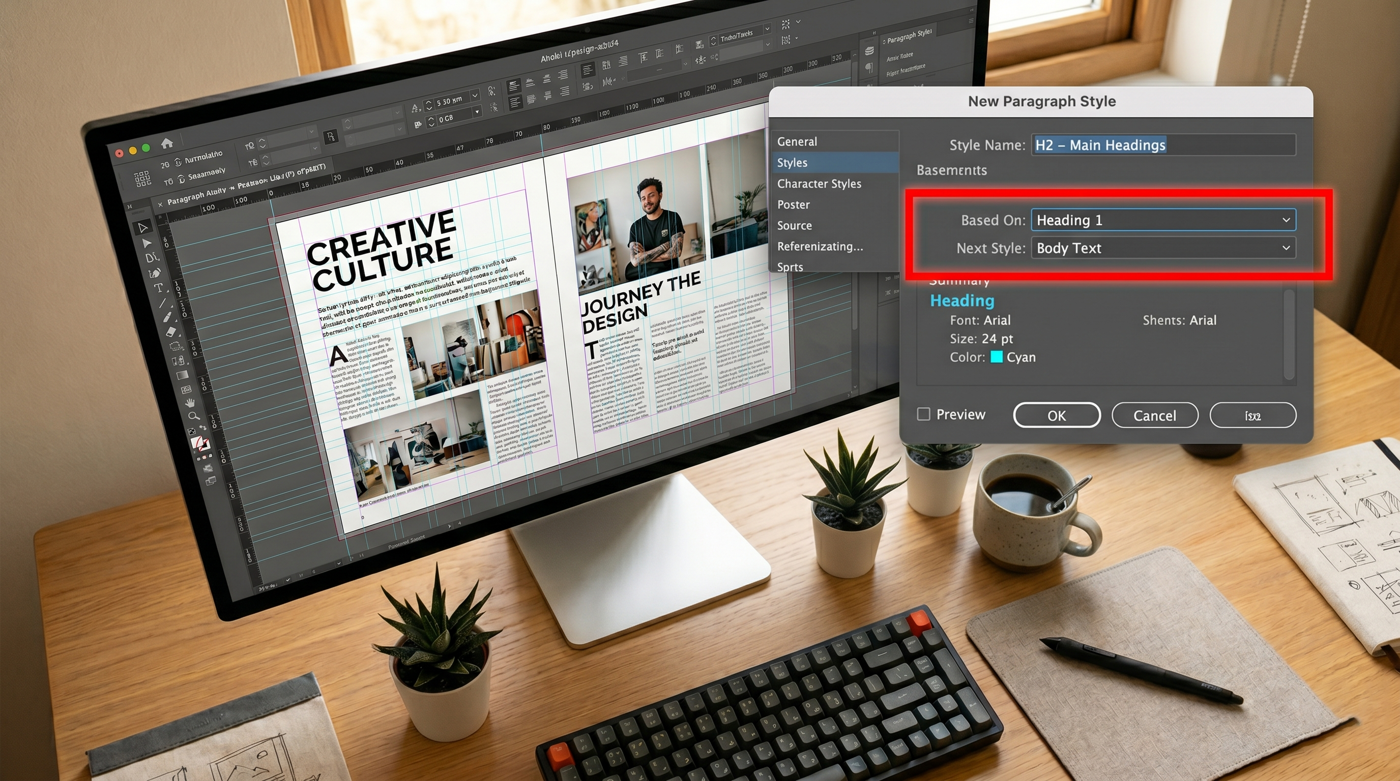Click the blue Heading text in the summary

[x=962, y=301]
